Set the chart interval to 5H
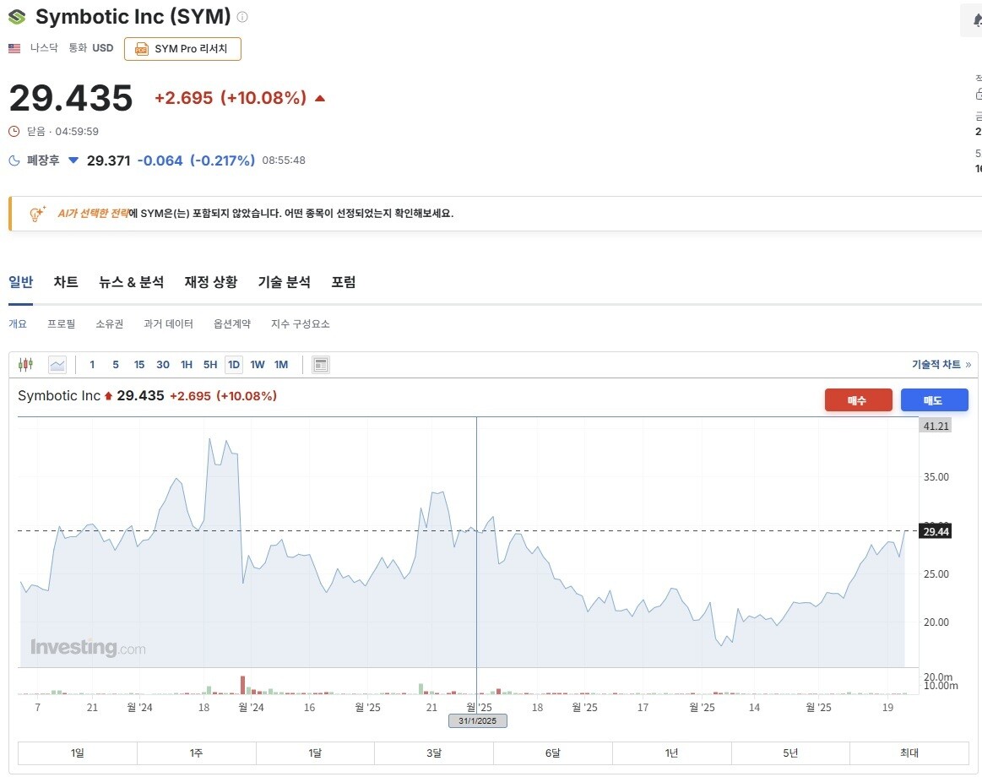This screenshot has width=982, height=777. (x=210, y=365)
